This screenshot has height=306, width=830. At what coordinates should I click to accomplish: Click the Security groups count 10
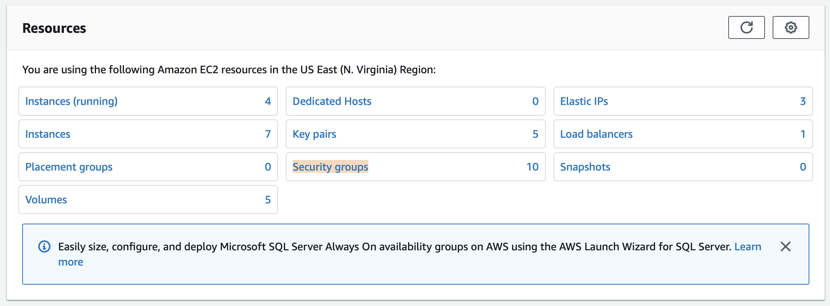click(532, 167)
